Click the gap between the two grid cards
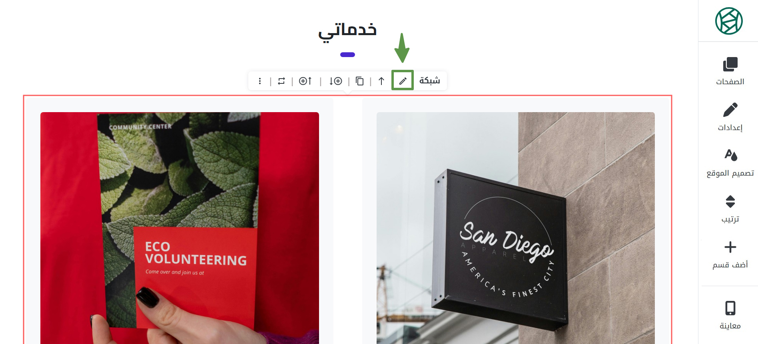This screenshot has width=758, height=344. coord(348,220)
